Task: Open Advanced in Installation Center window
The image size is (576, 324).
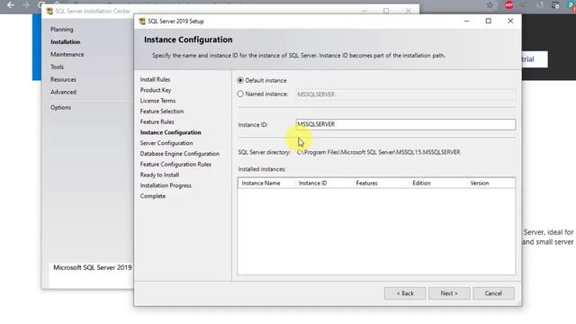Action: 63,92
